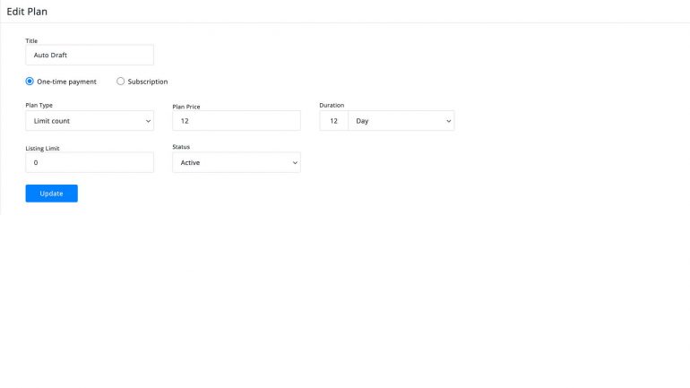Click the chevron arrow in Status dropdown
This screenshot has height=388, width=690.
(x=295, y=163)
